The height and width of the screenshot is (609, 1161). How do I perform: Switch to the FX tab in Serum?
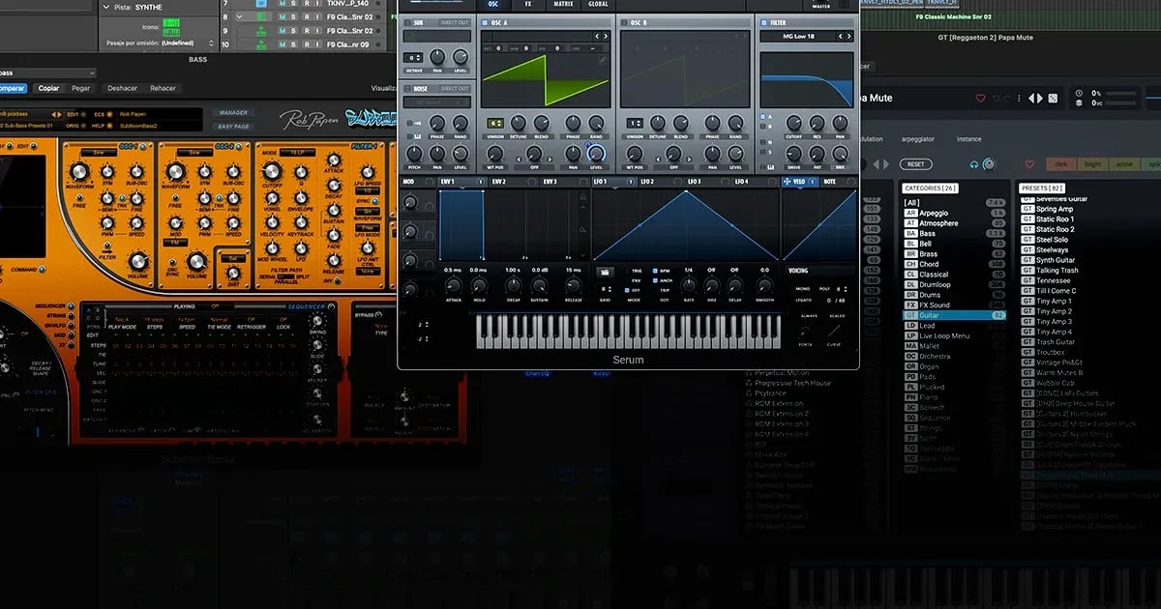527,4
